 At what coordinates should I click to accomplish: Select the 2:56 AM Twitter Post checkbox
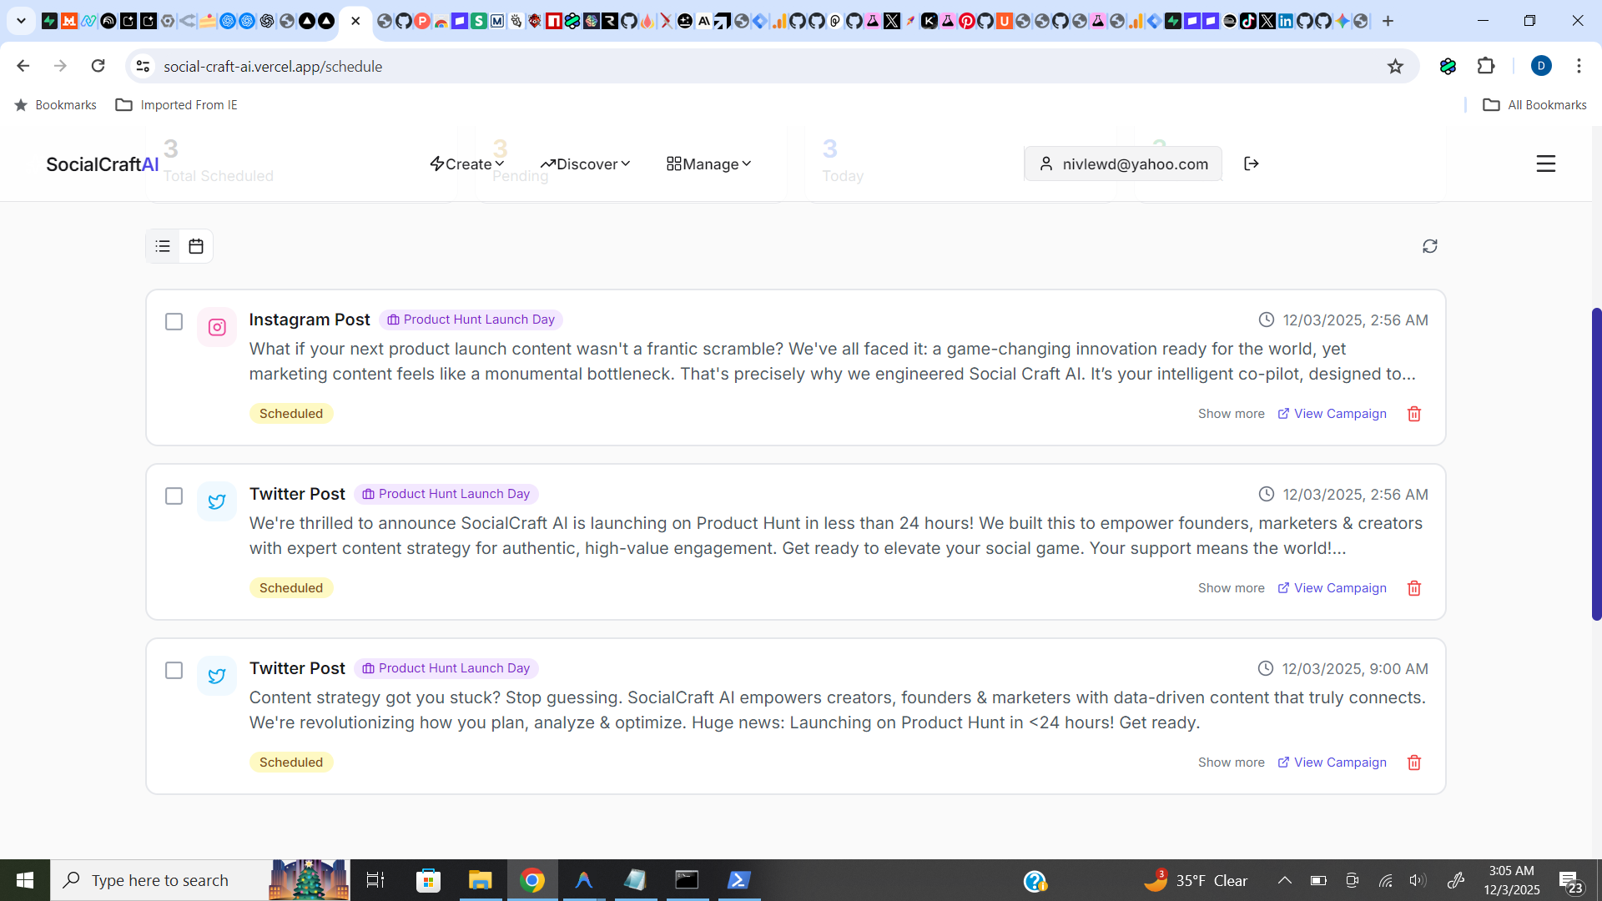174,496
